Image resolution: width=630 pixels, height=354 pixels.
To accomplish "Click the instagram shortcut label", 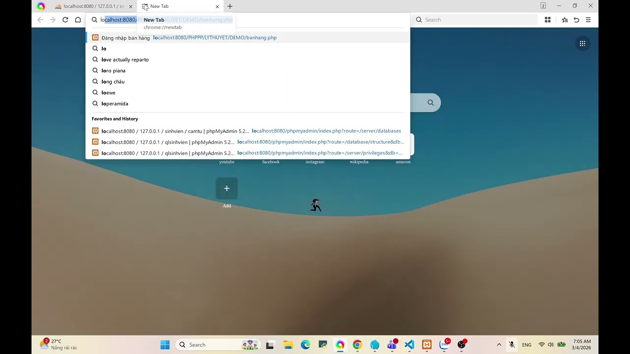I will pos(315,162).
